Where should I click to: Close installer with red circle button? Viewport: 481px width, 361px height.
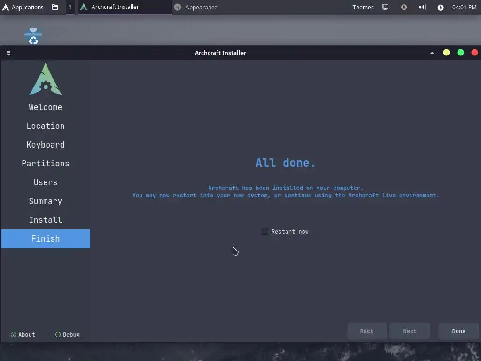pyautogui.click(x=474, y=53)
